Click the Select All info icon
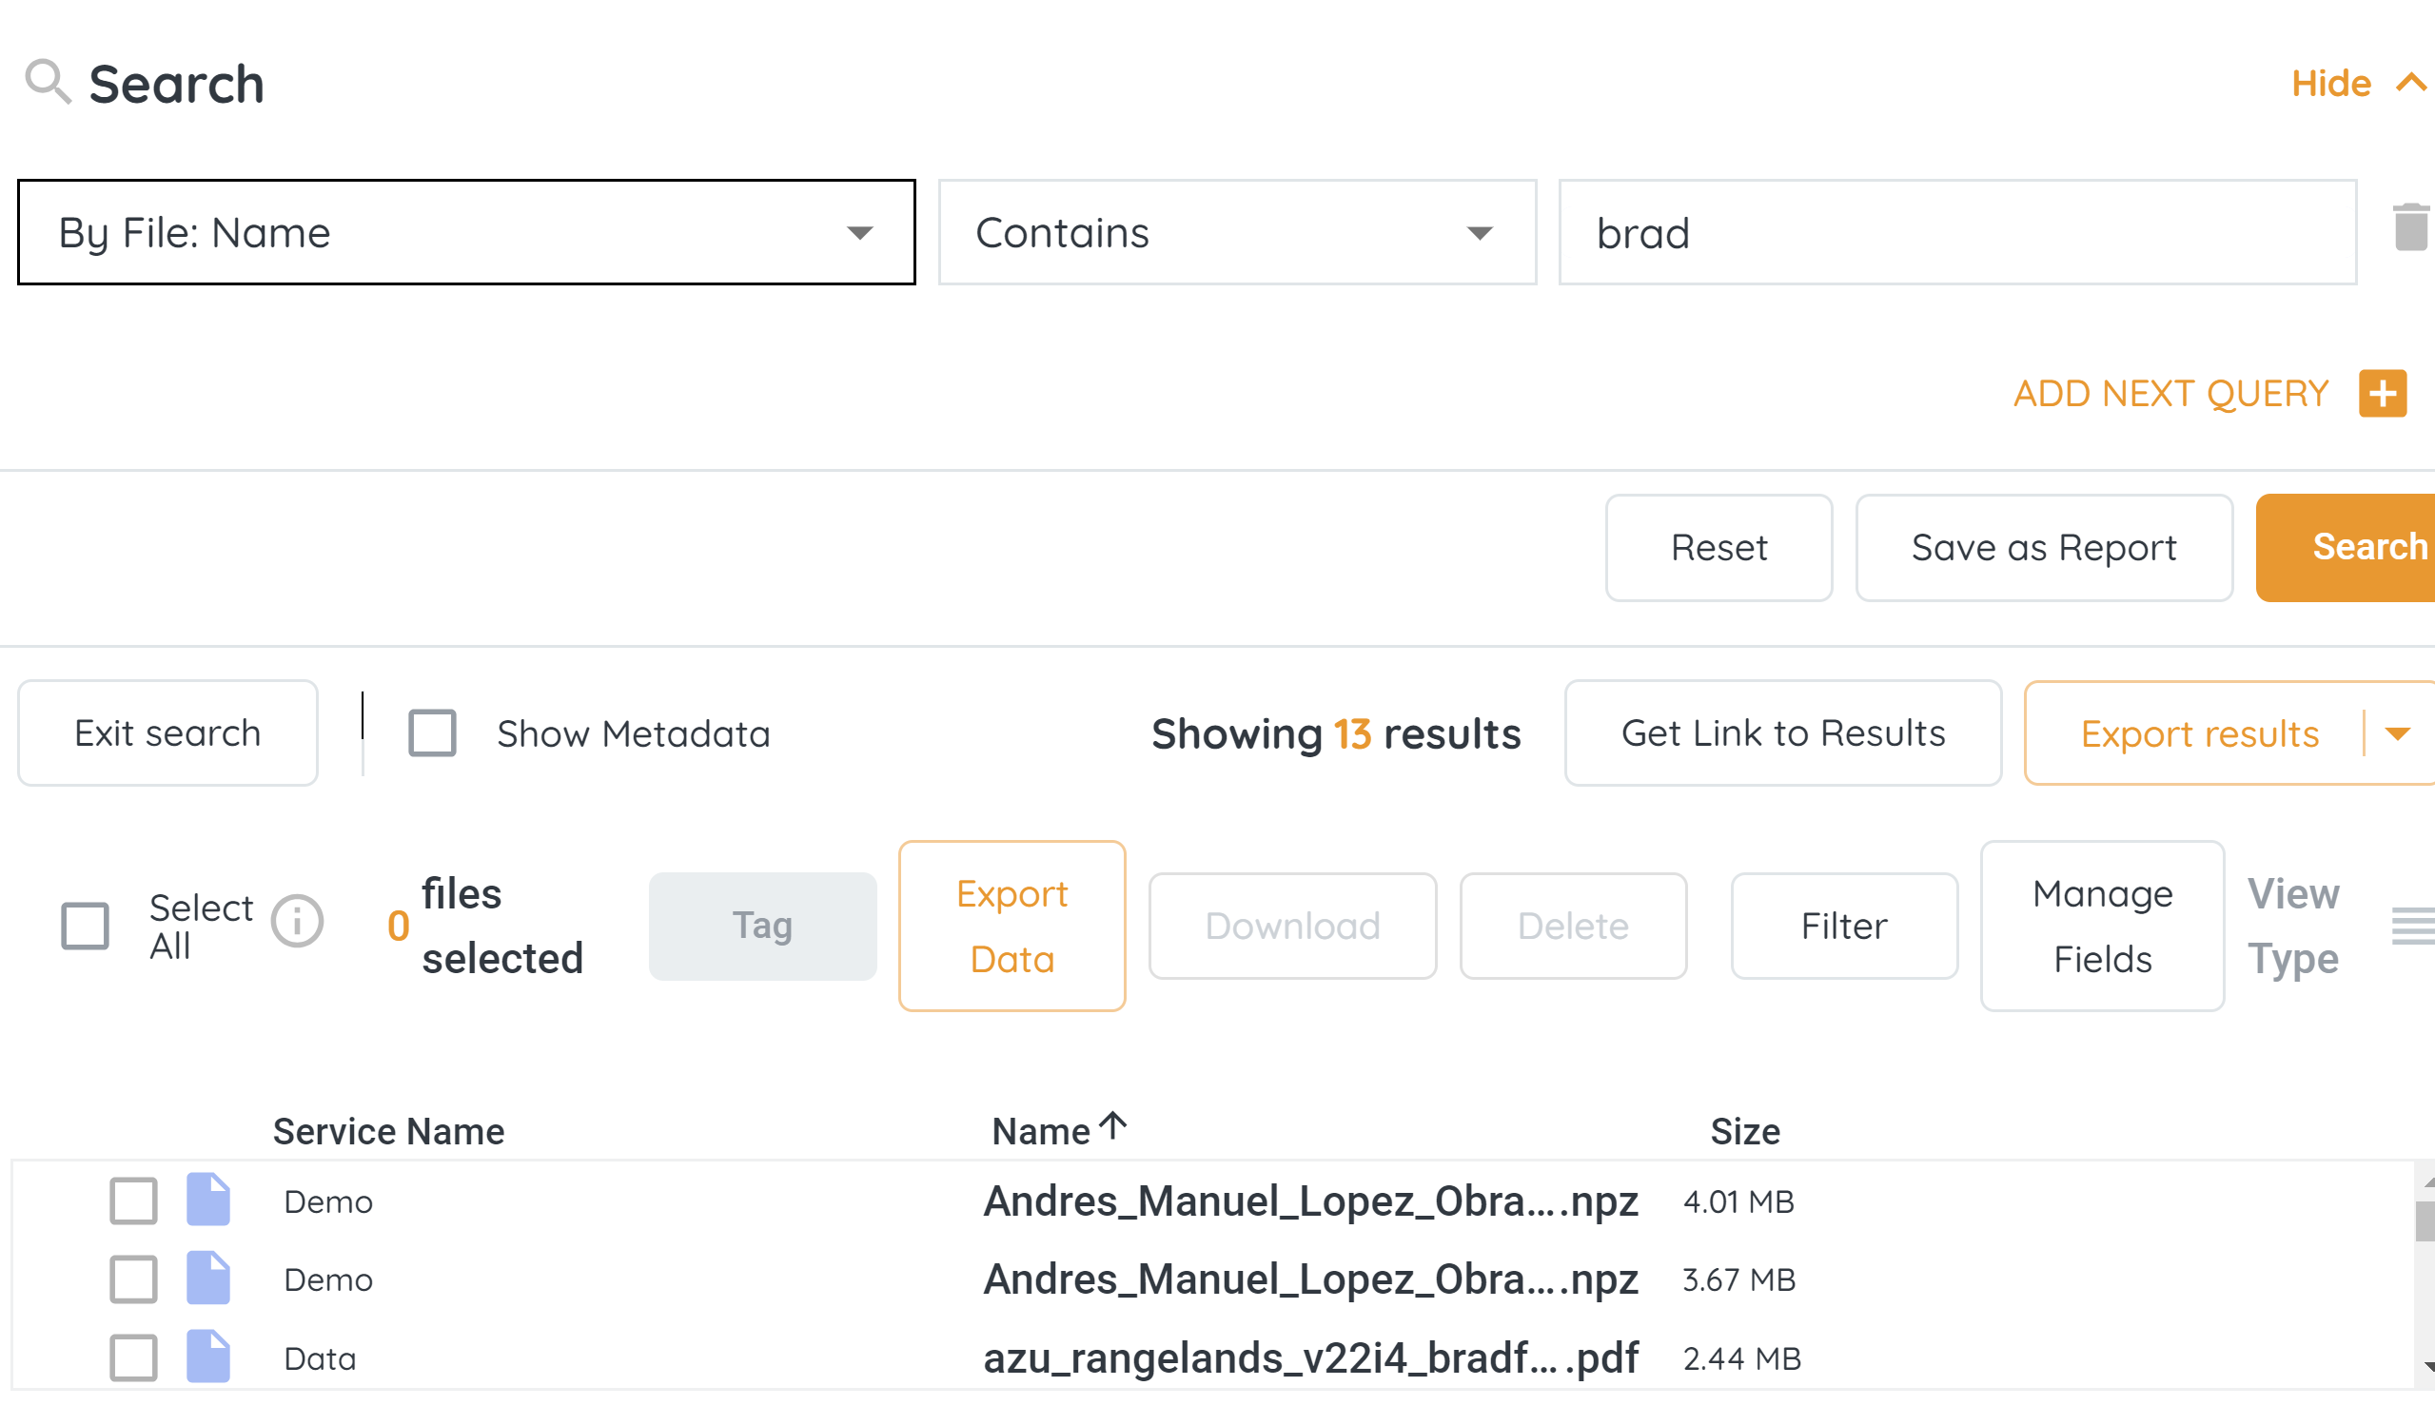 [x=297, y=921]
